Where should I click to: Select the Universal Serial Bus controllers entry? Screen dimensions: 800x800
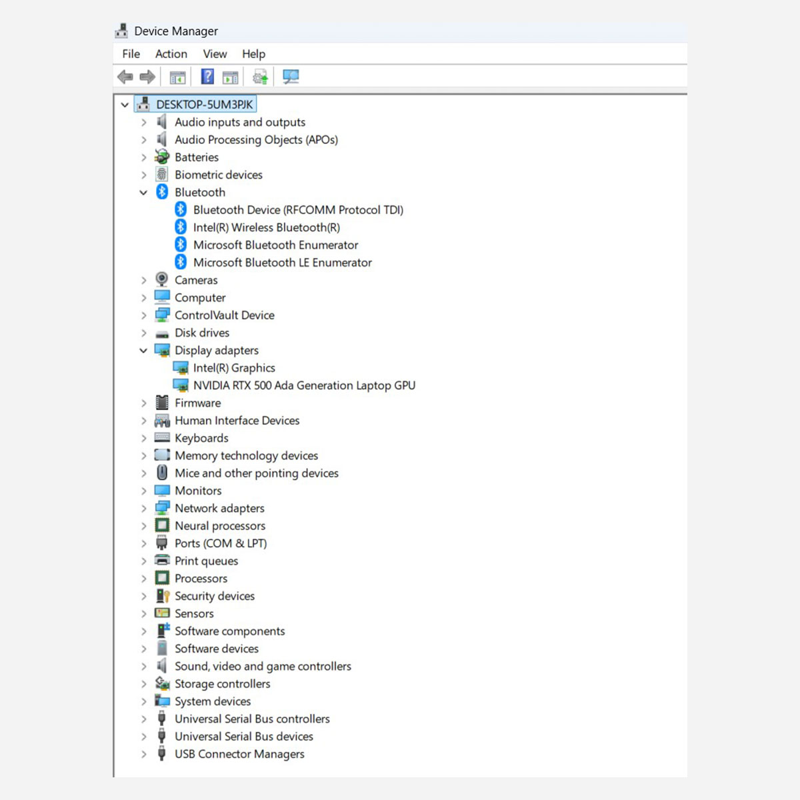point(252,719)
